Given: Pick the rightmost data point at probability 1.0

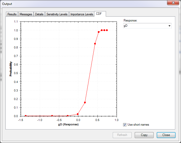Looking at the screenshot, I should point(107,30).
